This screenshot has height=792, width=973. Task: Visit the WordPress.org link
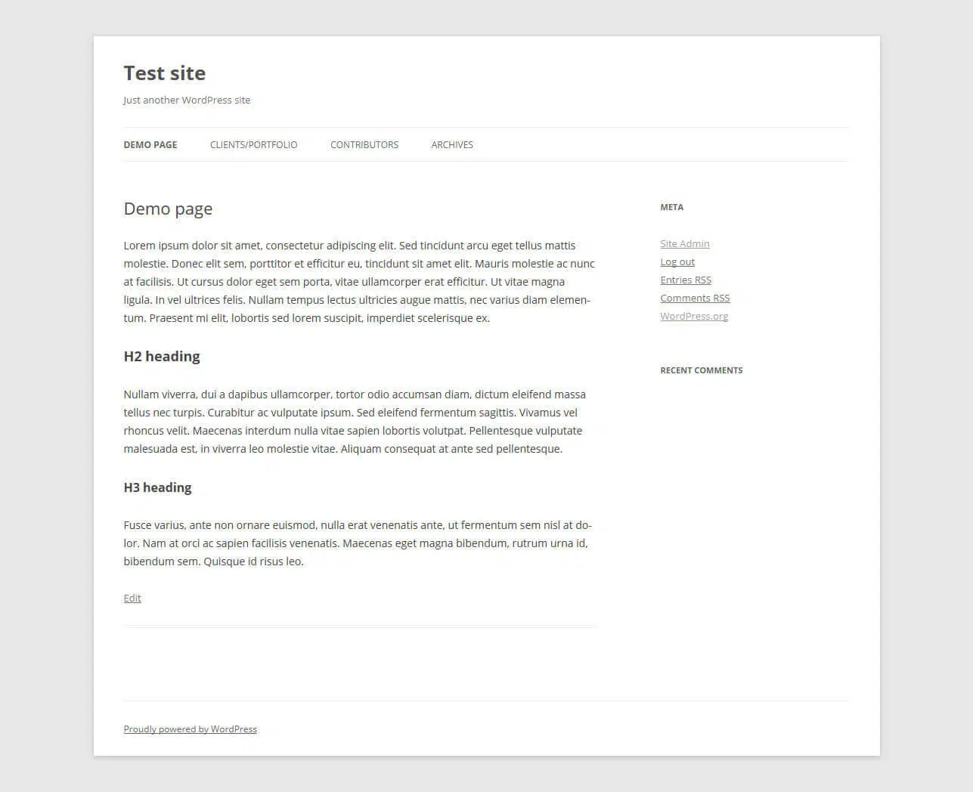[x=694, y=317]
